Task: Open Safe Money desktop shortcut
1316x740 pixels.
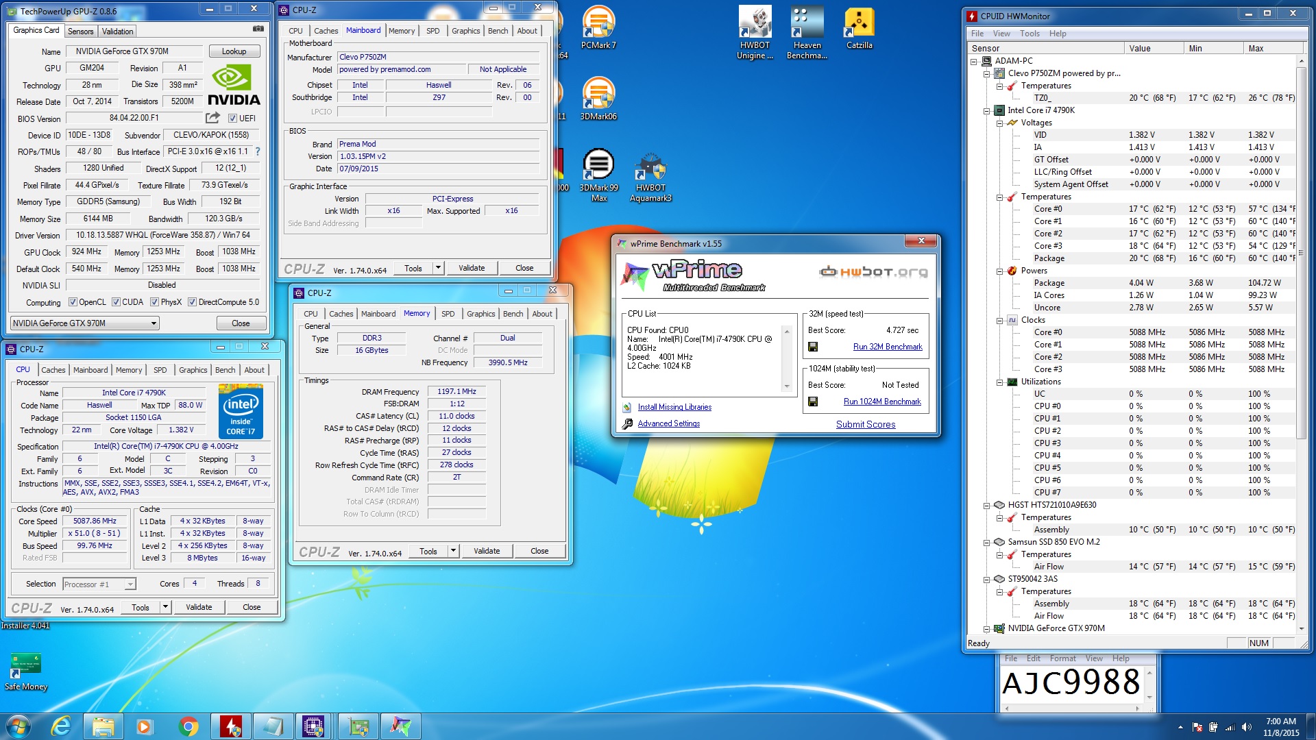Action: pyautogui.click(x=26, y=672)
